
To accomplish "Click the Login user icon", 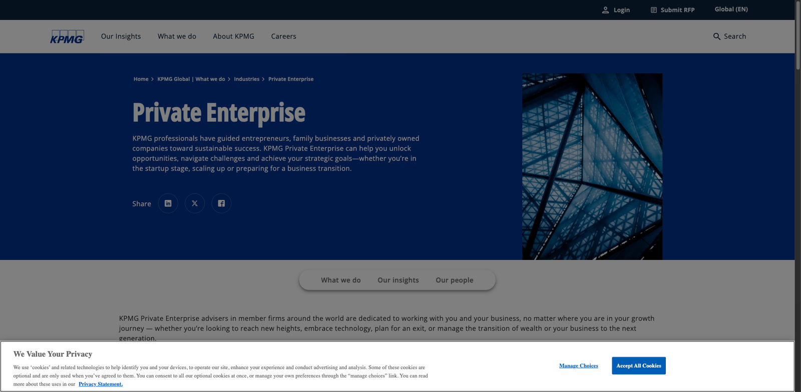I will [x=605, y=10].
